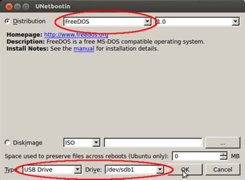Select the Diskimage radio button
The height and width of the screenshot is (180, 245).
7,142
